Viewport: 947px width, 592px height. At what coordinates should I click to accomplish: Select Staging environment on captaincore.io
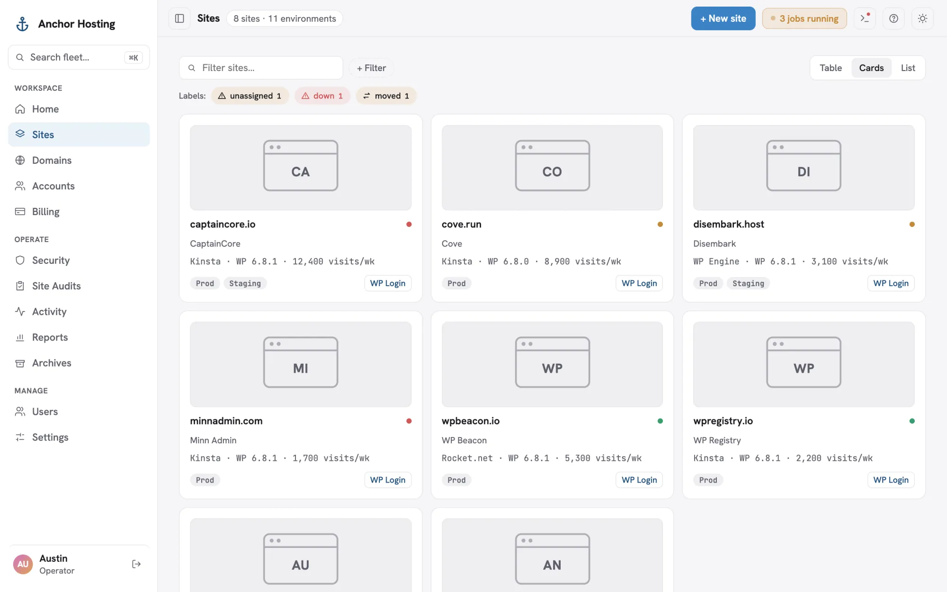pyautogui.click(x=245, y=283)
